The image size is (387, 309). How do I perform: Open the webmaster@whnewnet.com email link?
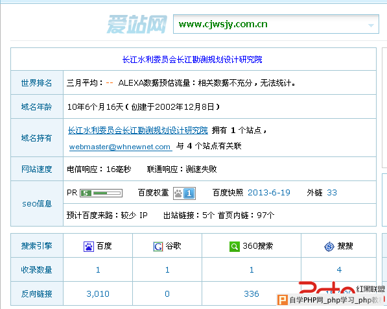(x=120, y=147)
